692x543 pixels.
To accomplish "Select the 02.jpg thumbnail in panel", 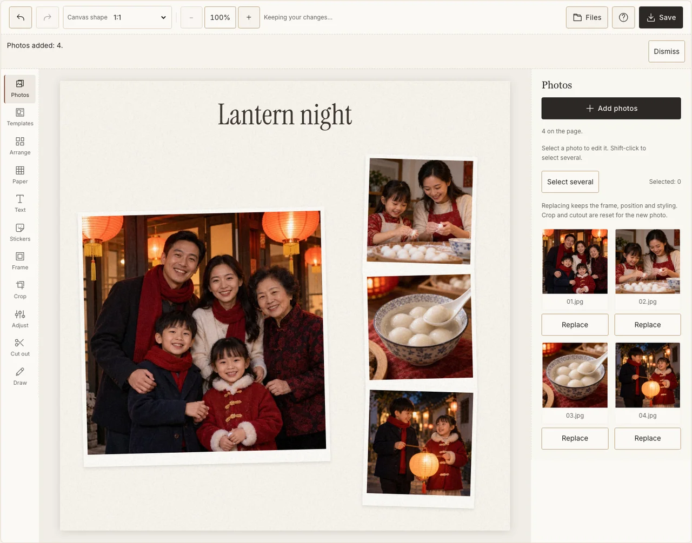I will tap(648, 262).
